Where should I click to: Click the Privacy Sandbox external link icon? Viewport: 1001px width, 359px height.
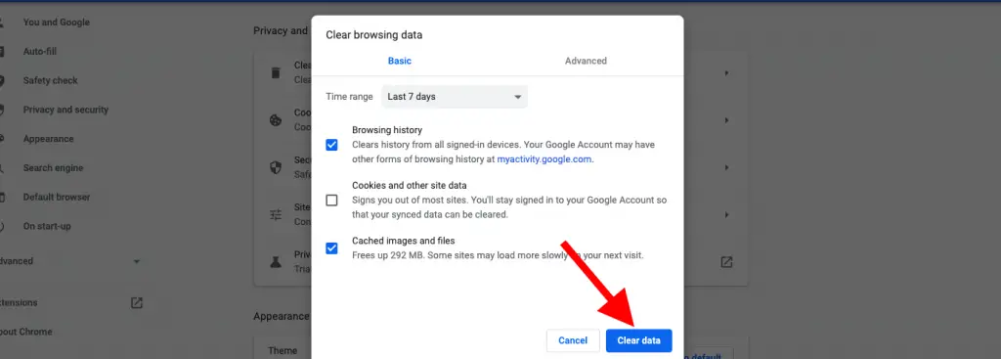[726, 262]
